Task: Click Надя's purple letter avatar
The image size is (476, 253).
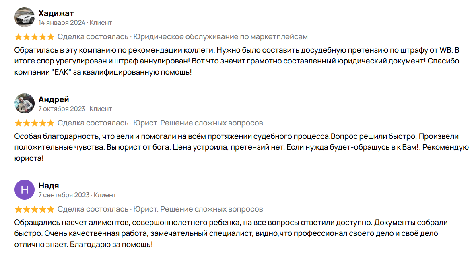Action: pyautogui.click(x=24, y=190)
